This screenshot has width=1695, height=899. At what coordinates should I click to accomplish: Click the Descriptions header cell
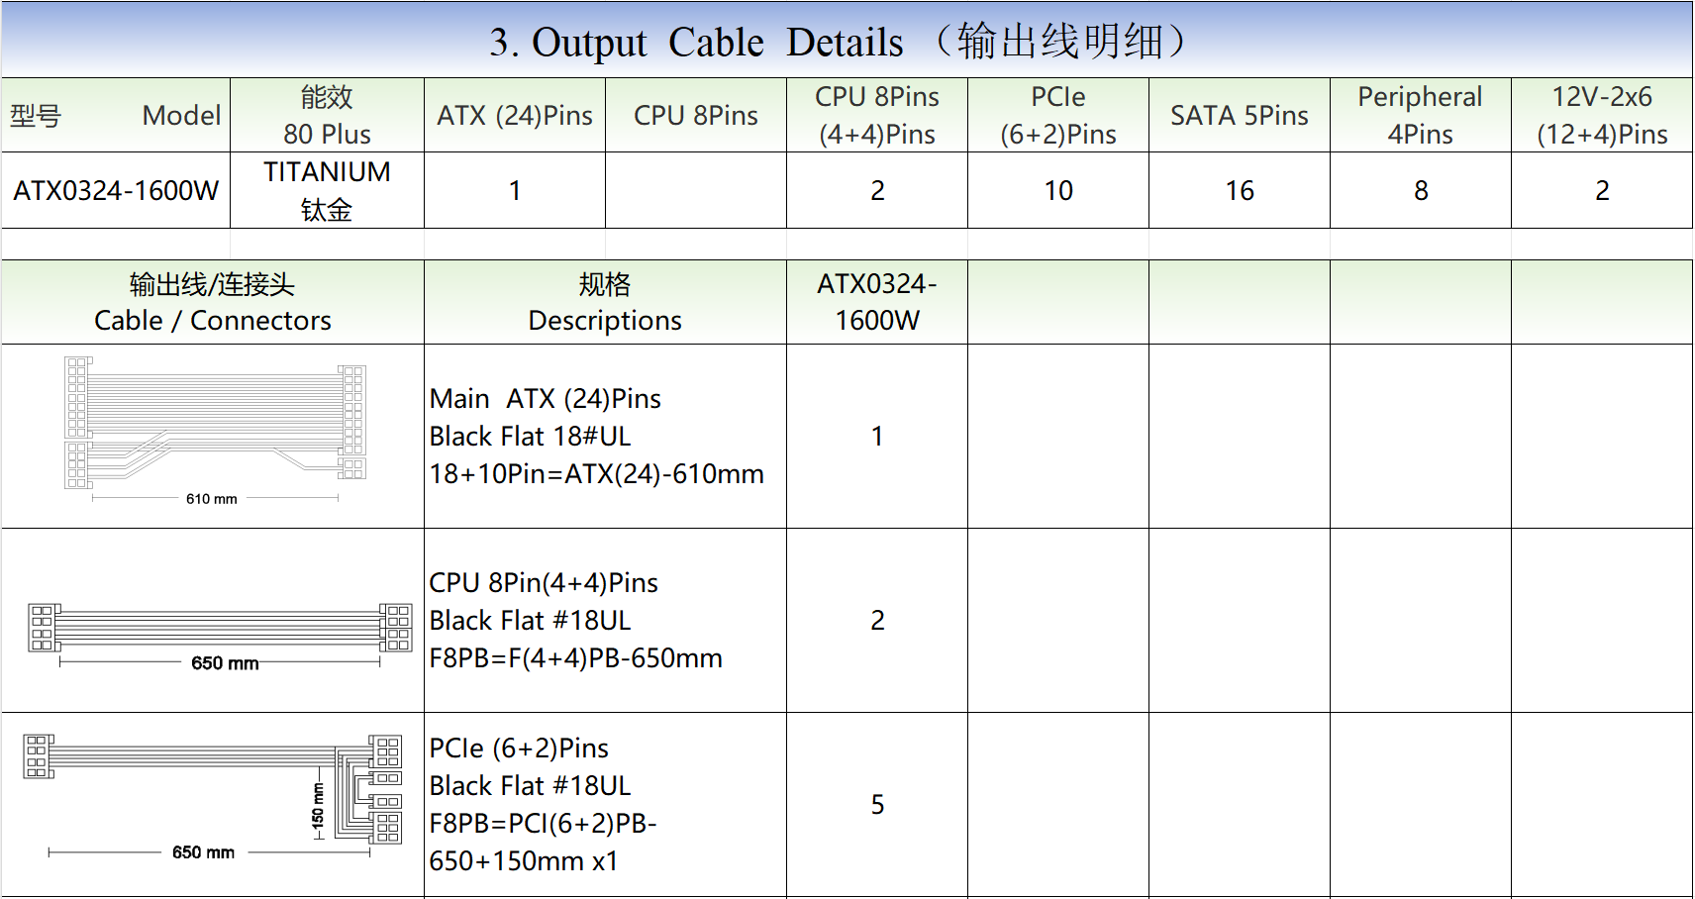[605, 303]
